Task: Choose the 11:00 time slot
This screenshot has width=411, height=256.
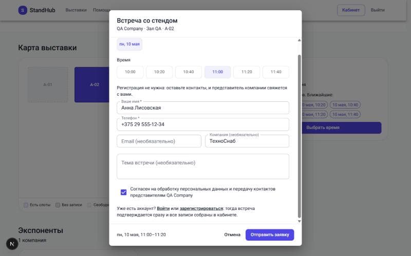Action: pyautogui.click(x=217, y=72)
